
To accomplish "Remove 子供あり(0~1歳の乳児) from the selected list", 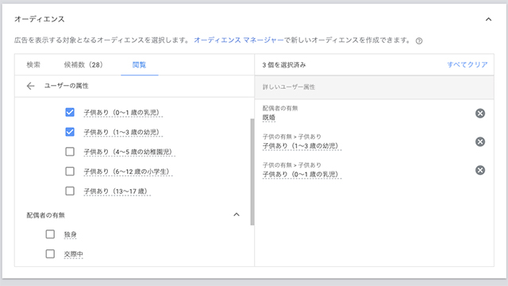I will [480, 170].
